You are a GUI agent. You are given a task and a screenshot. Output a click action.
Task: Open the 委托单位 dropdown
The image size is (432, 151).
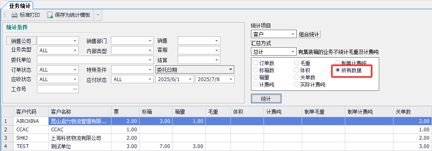[150, 60]
